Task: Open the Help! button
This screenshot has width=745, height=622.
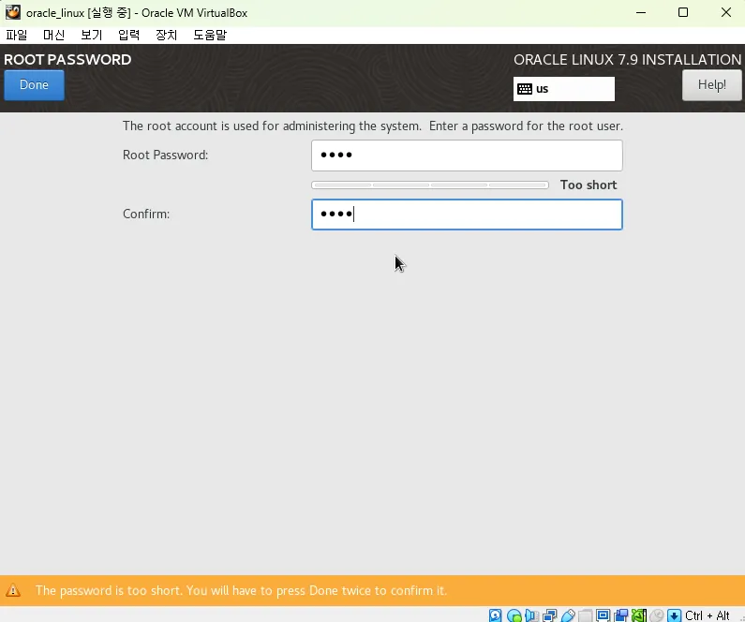Action: (712, 85)
